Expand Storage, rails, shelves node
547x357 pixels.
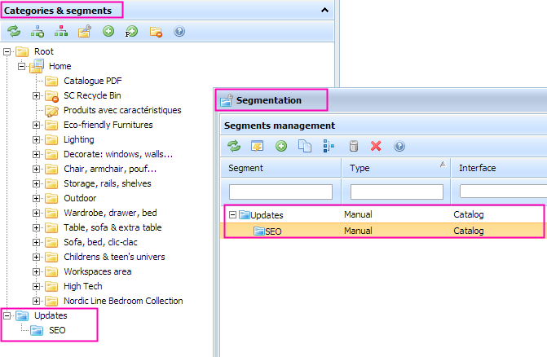click(x=37, y=183)
